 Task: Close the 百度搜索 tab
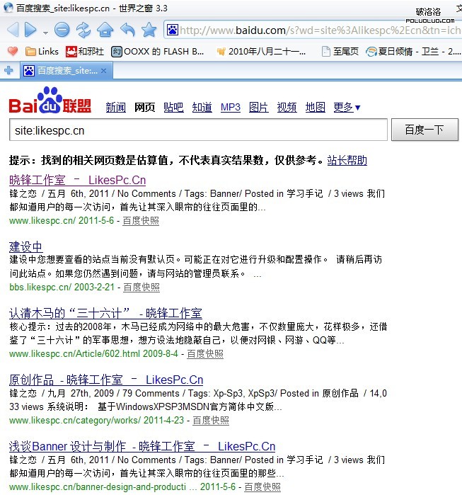(103, 70)
